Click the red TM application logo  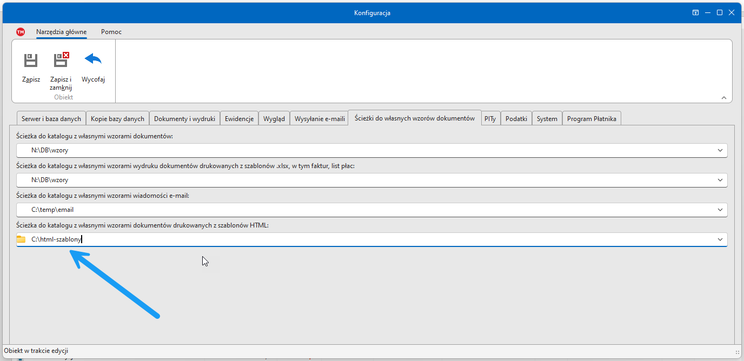pos(21,32)
